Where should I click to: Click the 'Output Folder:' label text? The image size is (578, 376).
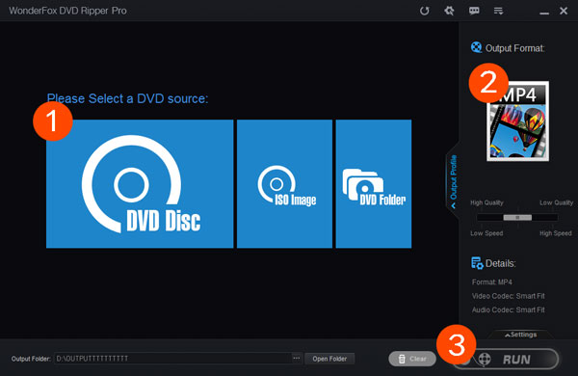point(31,359)
